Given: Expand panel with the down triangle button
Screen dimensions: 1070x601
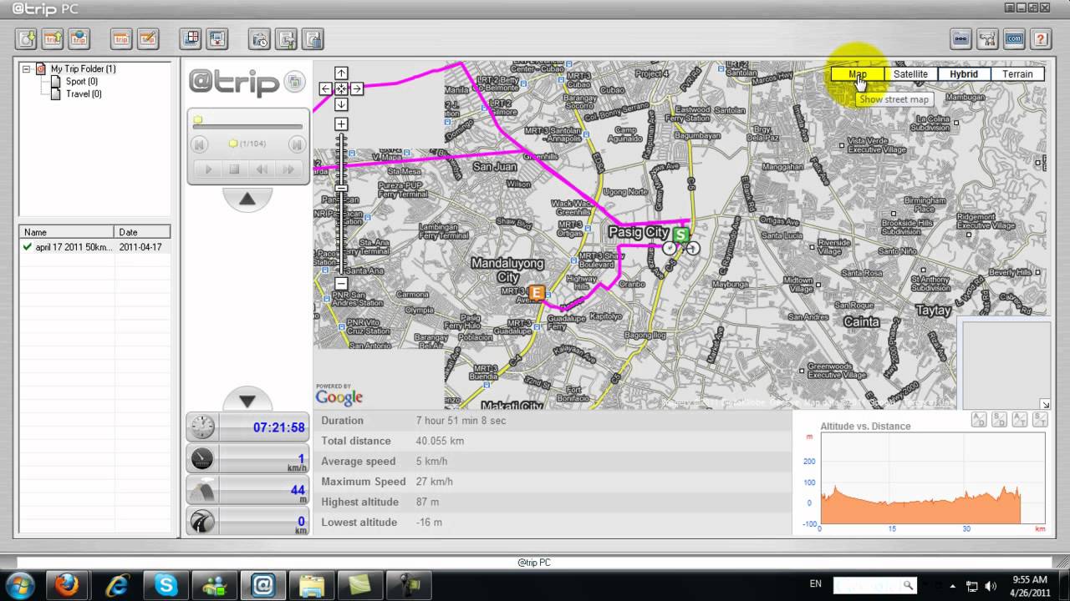Looking at the screenshot, I should (x=247, y=398).
